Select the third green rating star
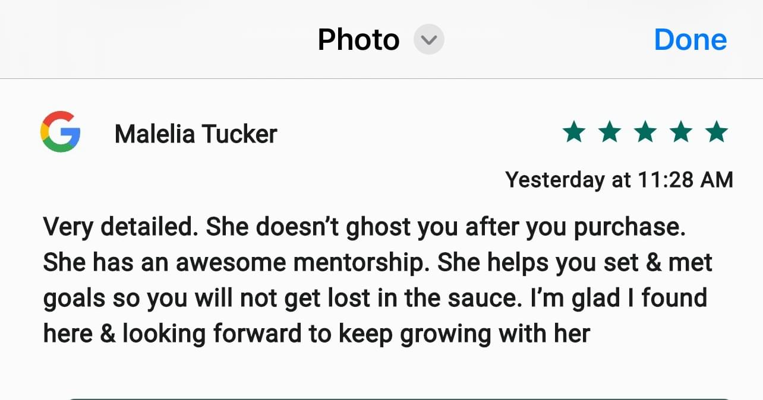763x400 pixels. click(x=645, y=132)
